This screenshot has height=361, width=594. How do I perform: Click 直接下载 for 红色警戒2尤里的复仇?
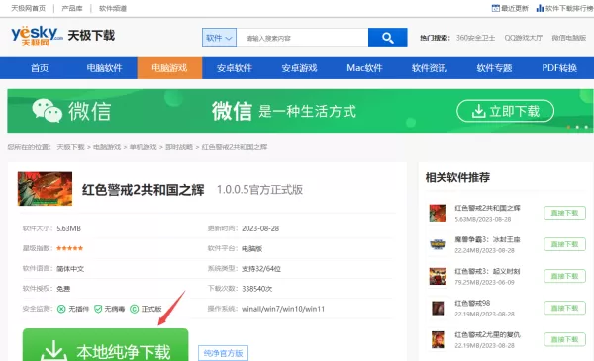coord(564,340)
